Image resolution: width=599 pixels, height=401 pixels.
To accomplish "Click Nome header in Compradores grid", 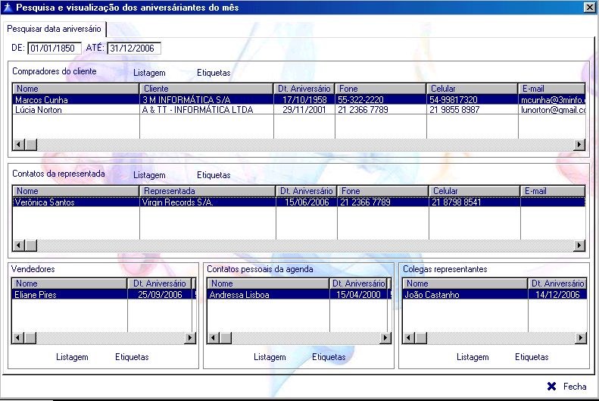I will tap(76, 89).
